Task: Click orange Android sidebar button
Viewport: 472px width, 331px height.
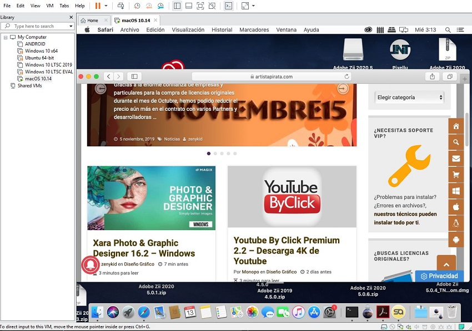Action: pos(456,240)
